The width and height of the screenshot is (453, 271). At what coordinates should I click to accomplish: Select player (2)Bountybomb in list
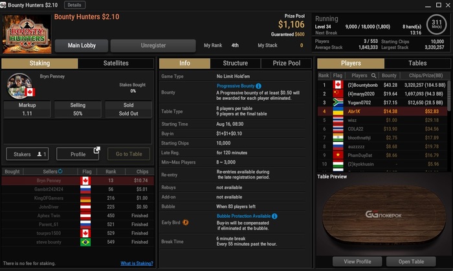coord(382,85)
